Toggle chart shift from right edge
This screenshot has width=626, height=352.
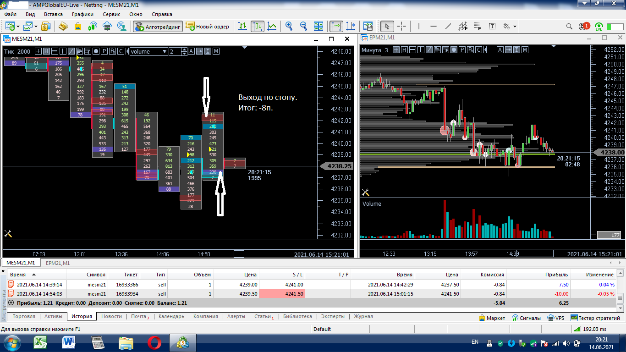click(x=351, y=26)
